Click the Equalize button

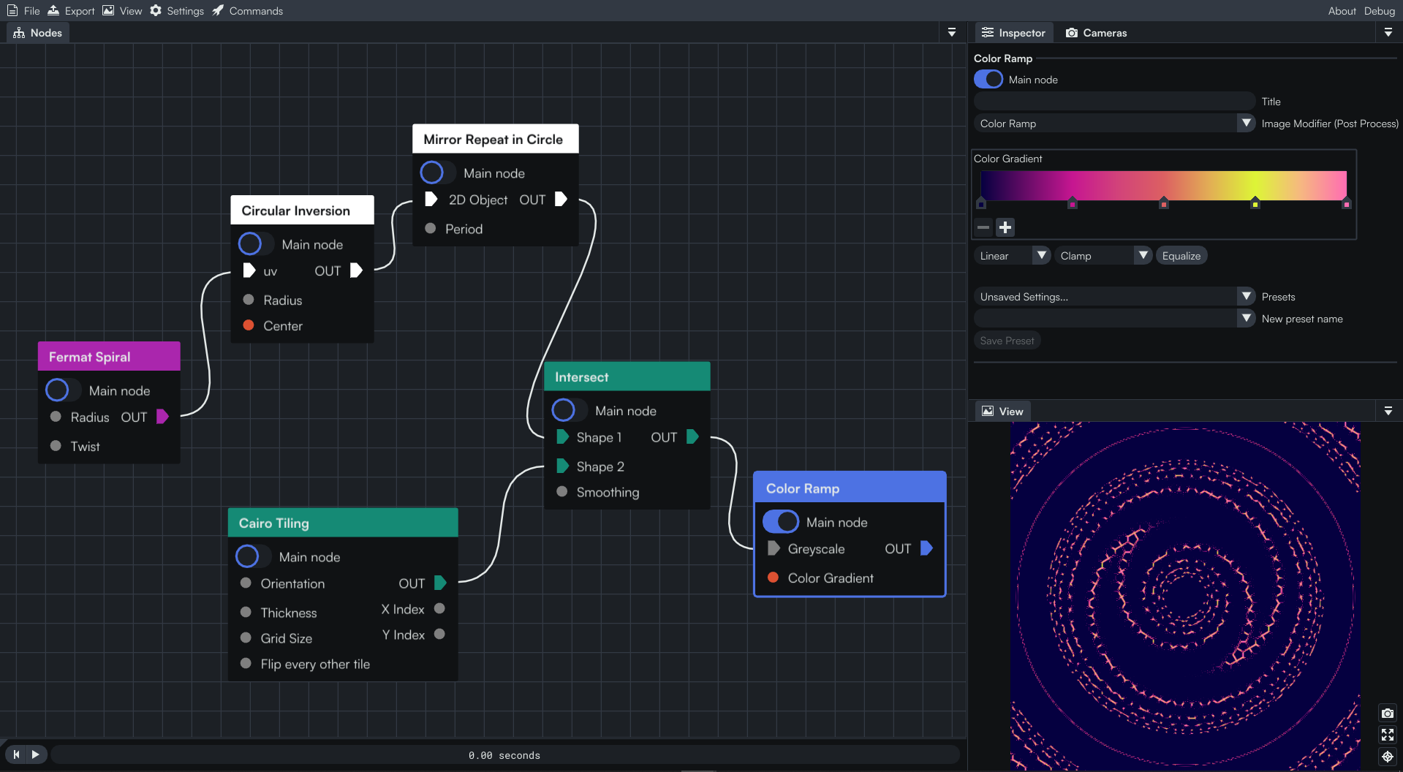[1181, 255]
